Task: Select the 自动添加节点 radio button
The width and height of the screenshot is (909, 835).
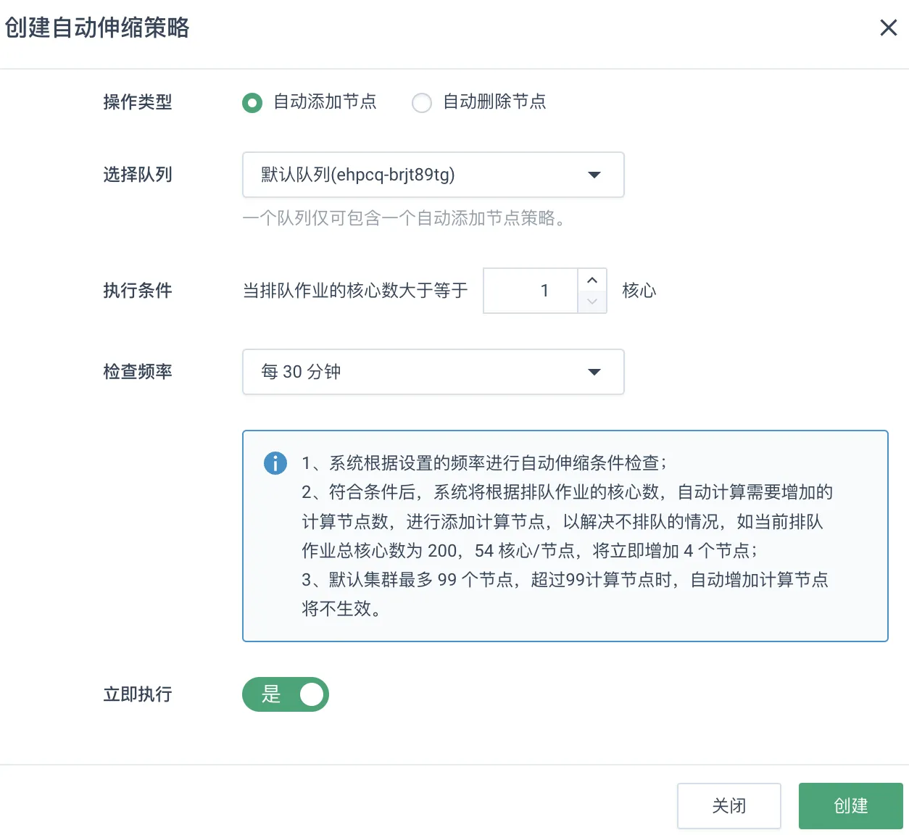Action: coord(252,103)
